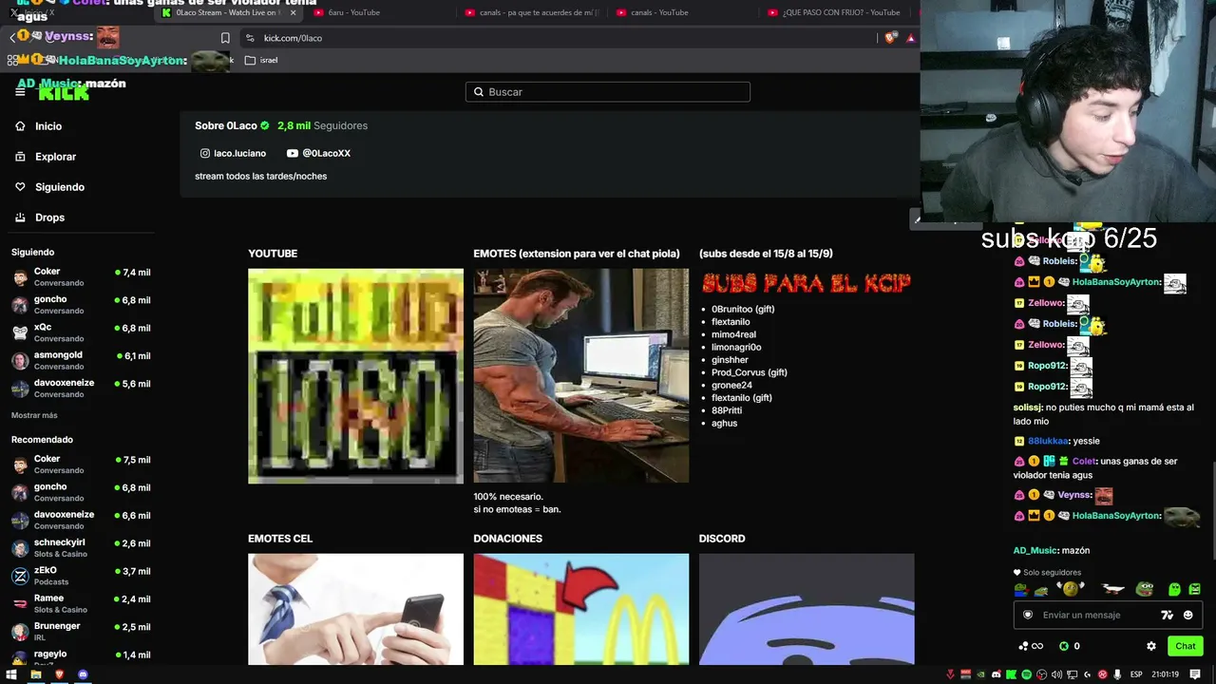
Task: Open the DISCORD panel image
Action: pos(807,609)
